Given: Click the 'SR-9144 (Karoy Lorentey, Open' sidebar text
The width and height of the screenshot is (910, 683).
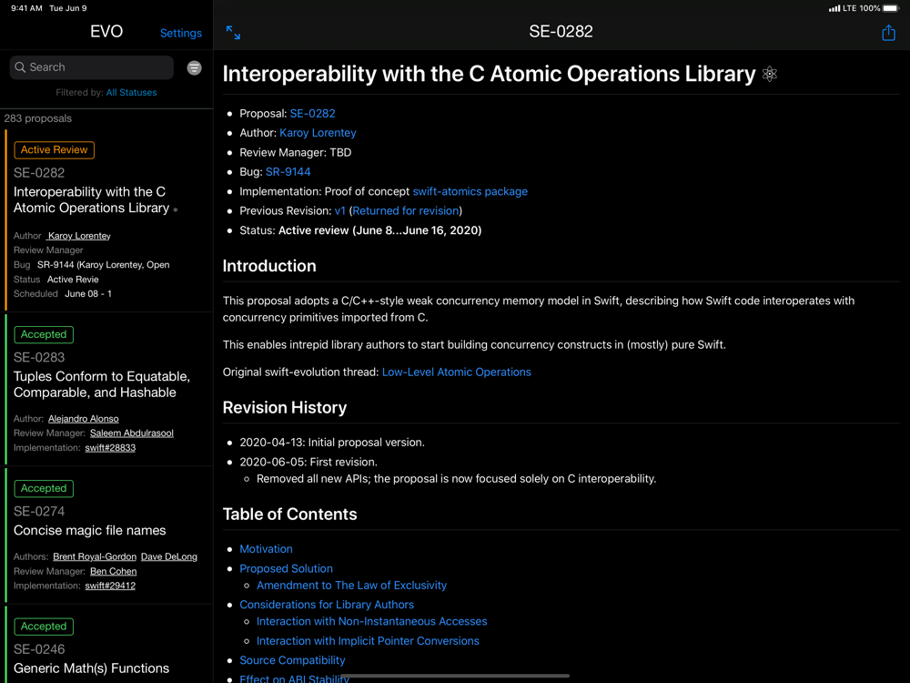Looking at the screenshot, I should tap(104, 265).
